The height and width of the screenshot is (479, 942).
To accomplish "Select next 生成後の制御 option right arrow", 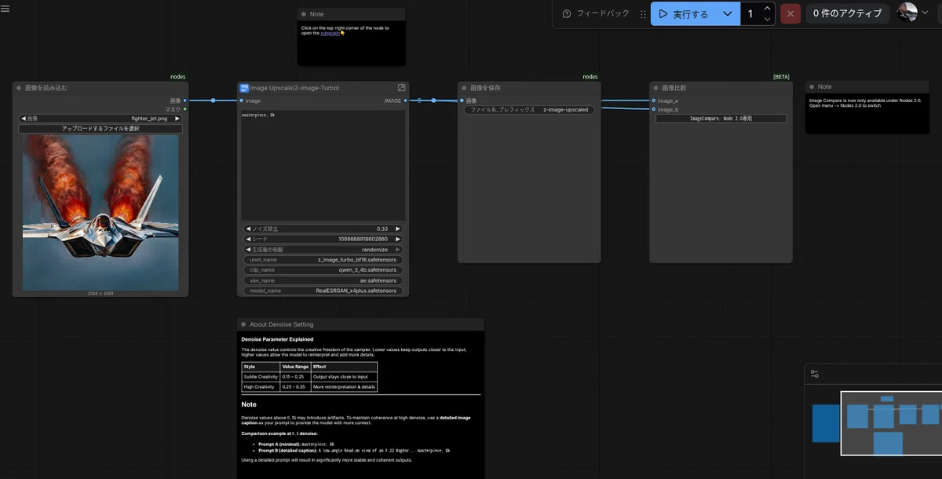I will pos(398,249).
